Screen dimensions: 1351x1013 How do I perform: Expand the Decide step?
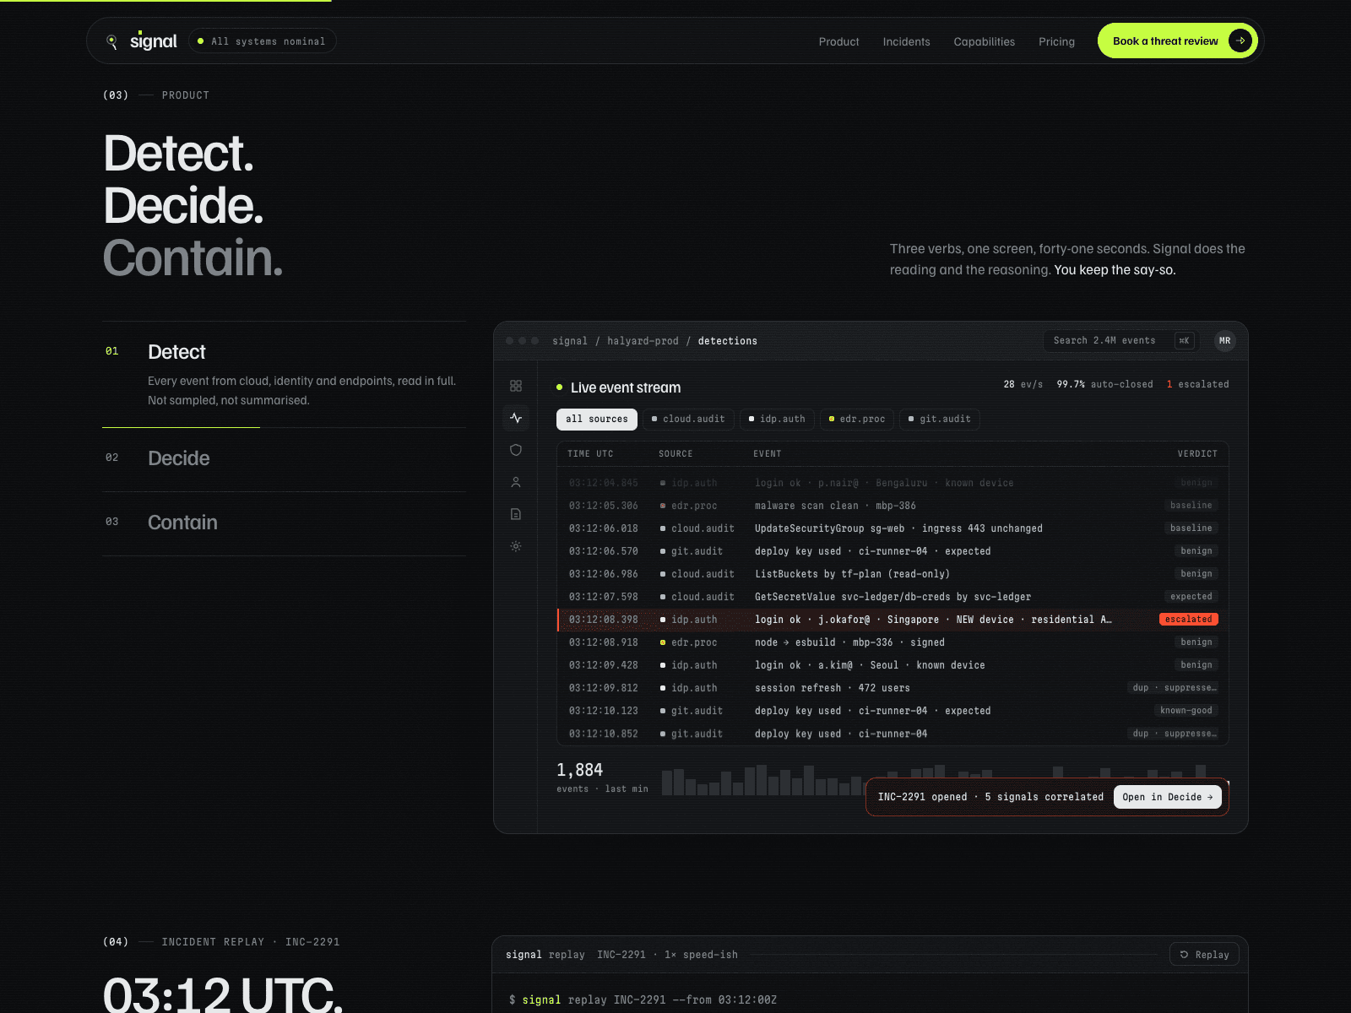click(284, 459)
